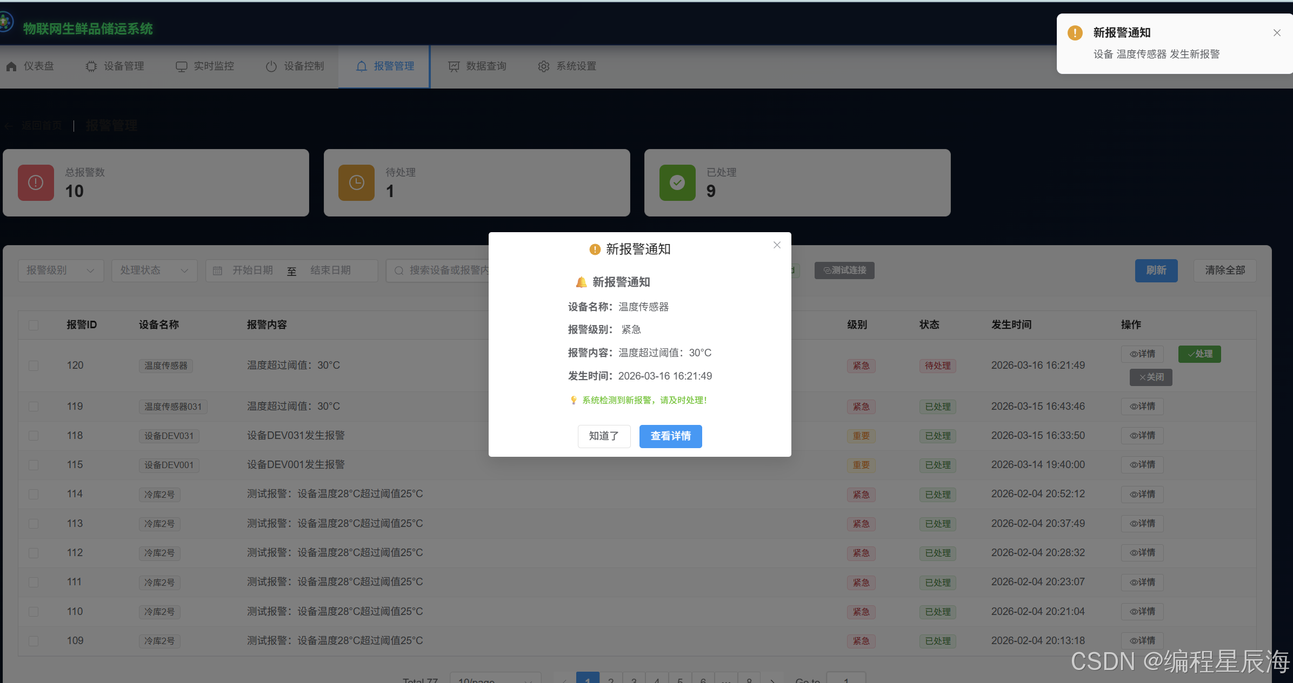Open the 数据查询 menu tab
Image resolution: width=1293 pixels, height=683 pixels.
[477, 66]
